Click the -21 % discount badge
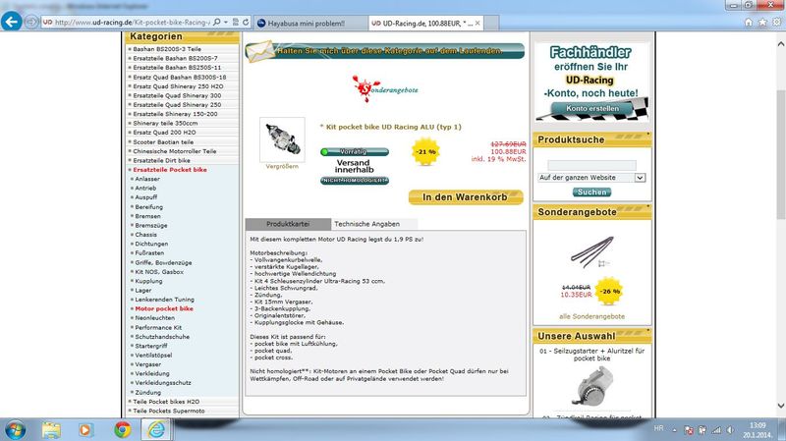This screenshot has width=786, height=441. 425,151
